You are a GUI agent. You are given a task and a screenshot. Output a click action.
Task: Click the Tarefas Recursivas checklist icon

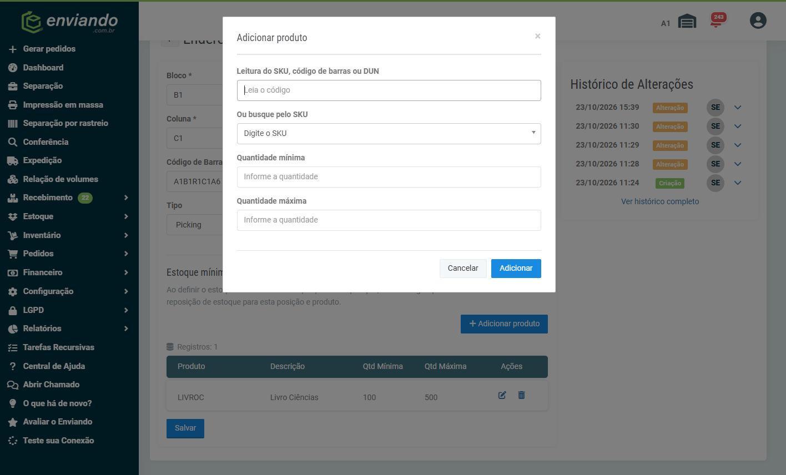click(x=13, y=348)
